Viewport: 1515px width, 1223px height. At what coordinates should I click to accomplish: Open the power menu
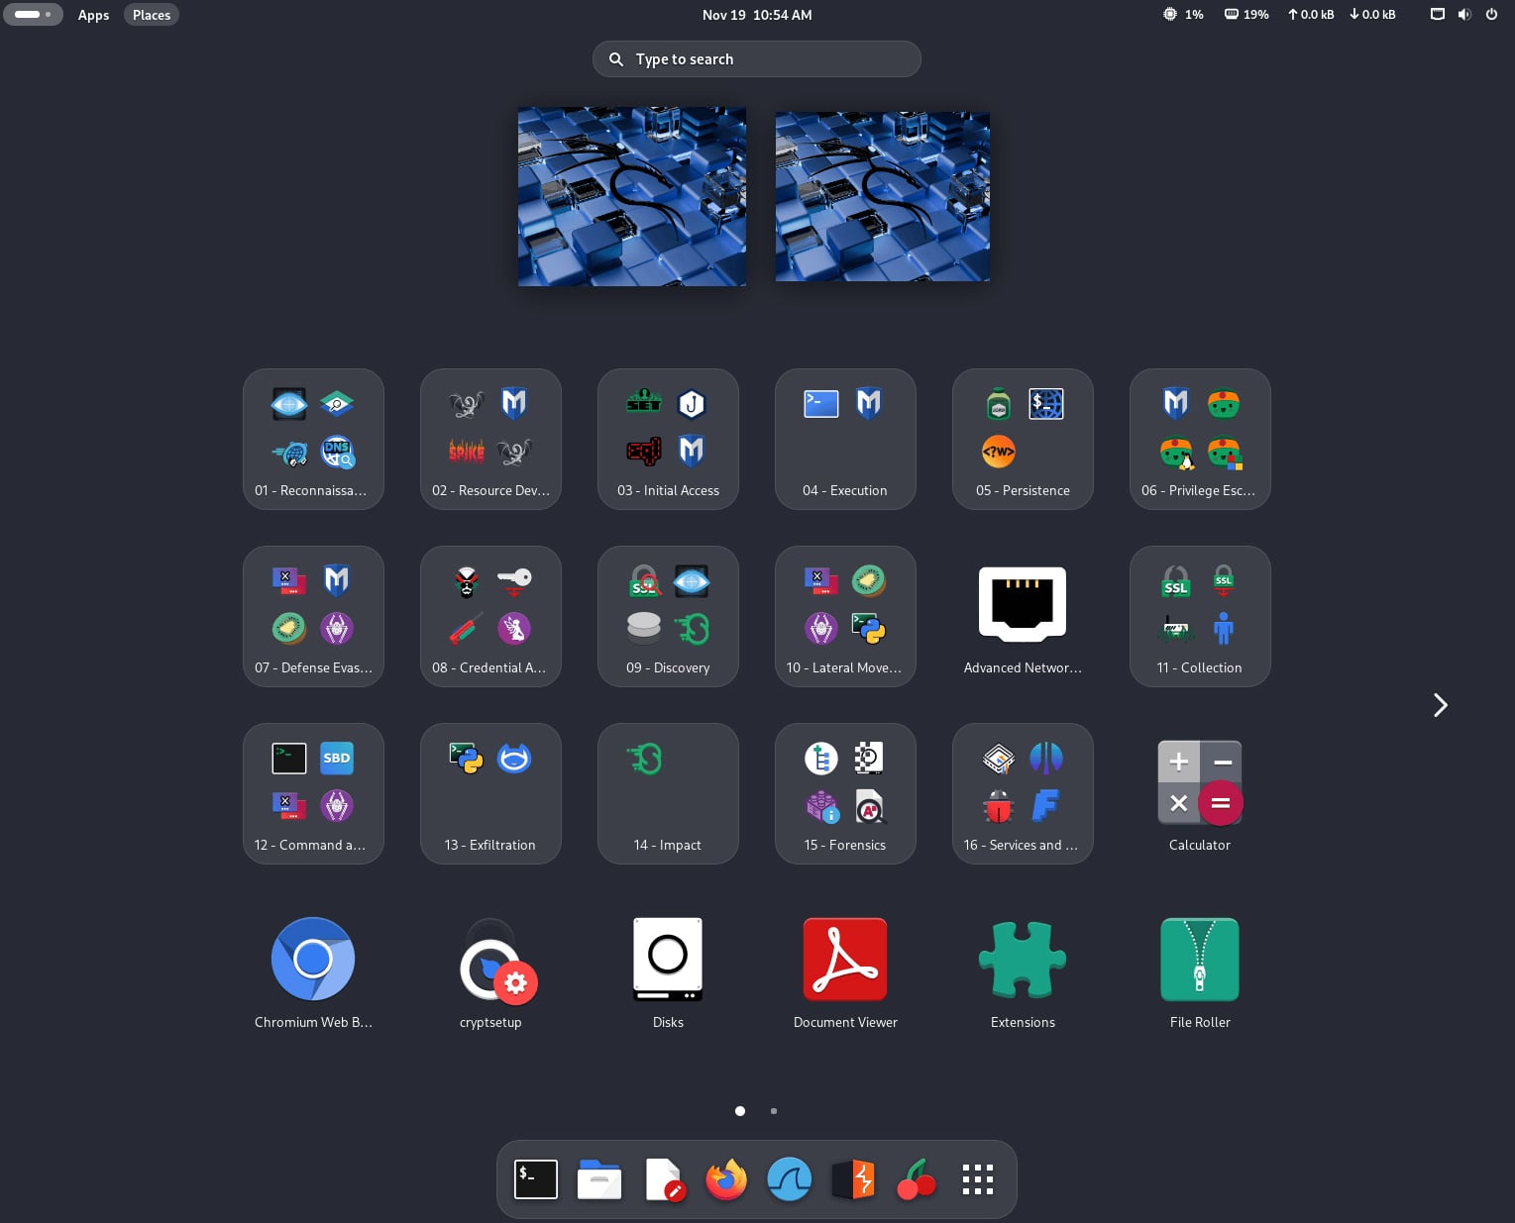(x=1491, y=14)
